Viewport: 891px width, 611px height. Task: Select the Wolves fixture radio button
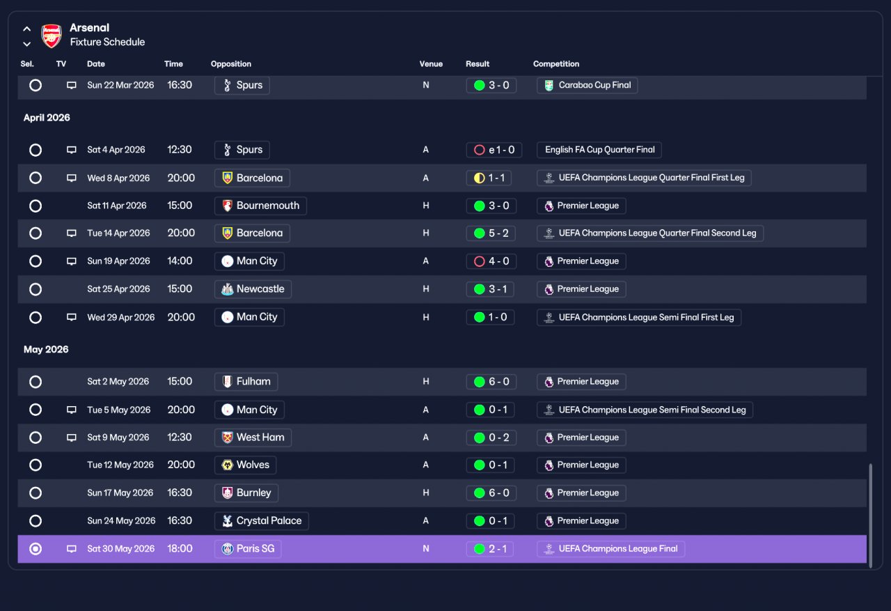36,465
